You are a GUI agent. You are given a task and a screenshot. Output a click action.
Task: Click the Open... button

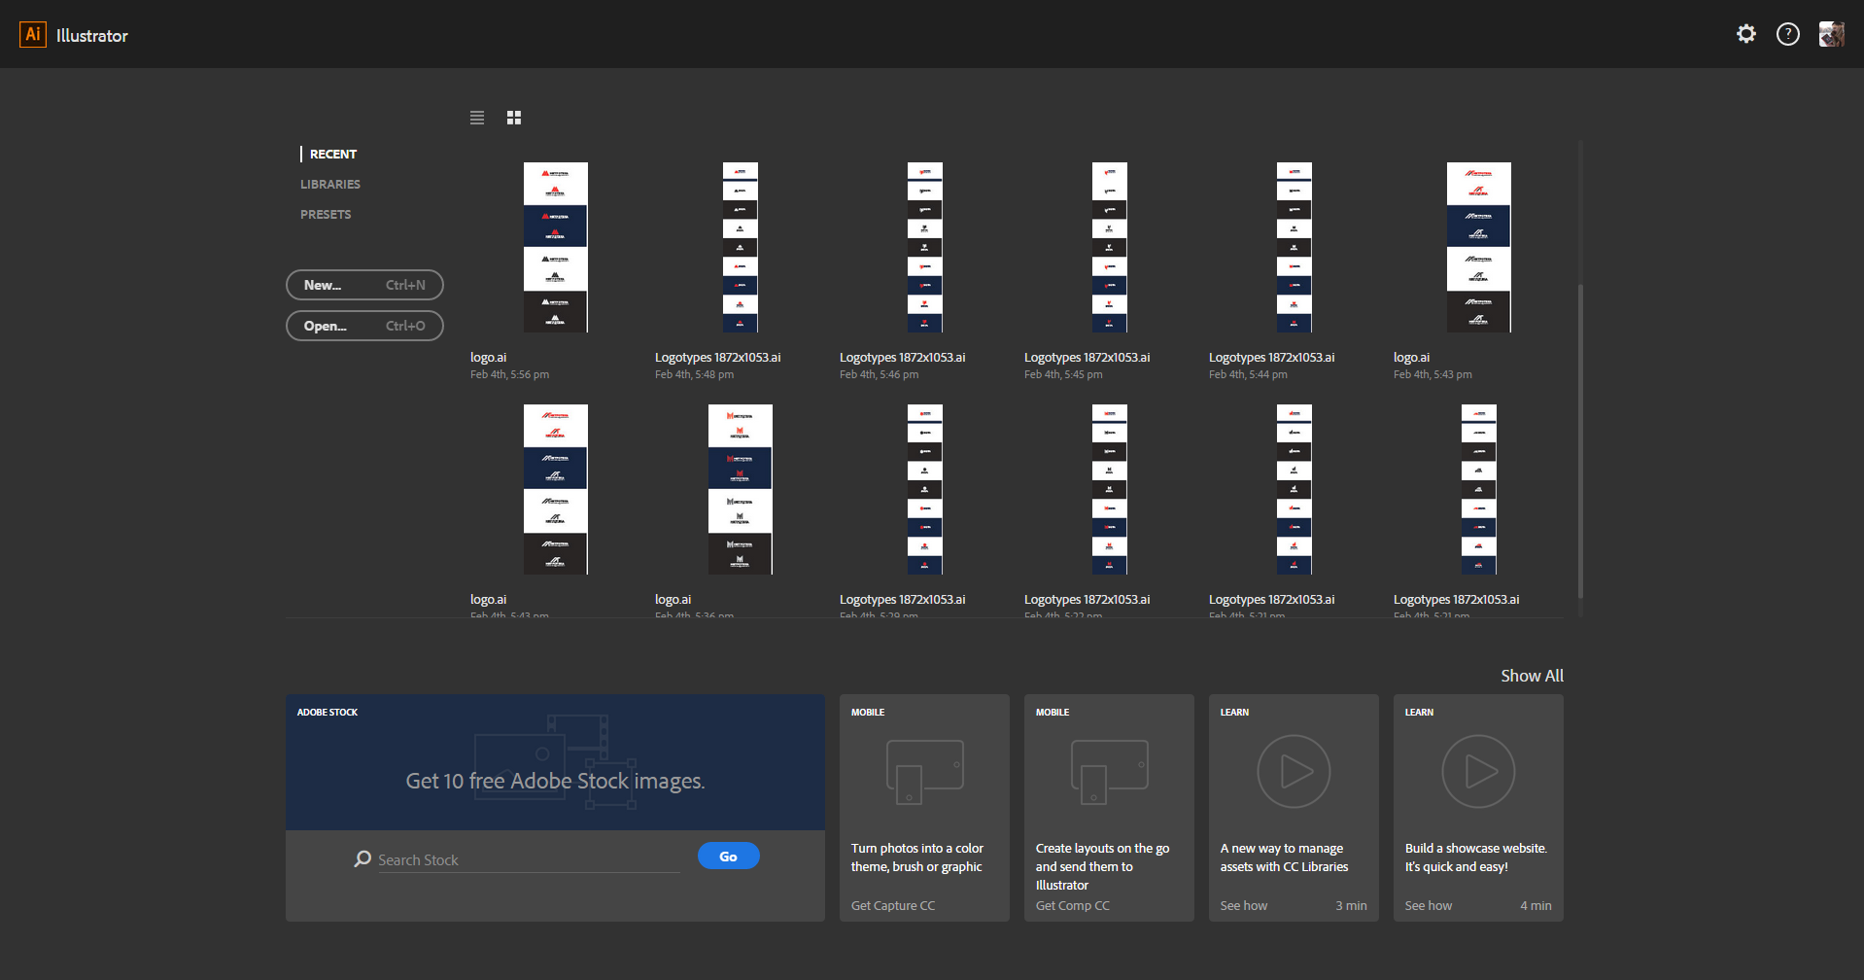click(364, 326)
